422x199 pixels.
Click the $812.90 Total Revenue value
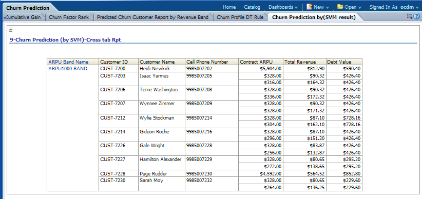coord(316,69)
